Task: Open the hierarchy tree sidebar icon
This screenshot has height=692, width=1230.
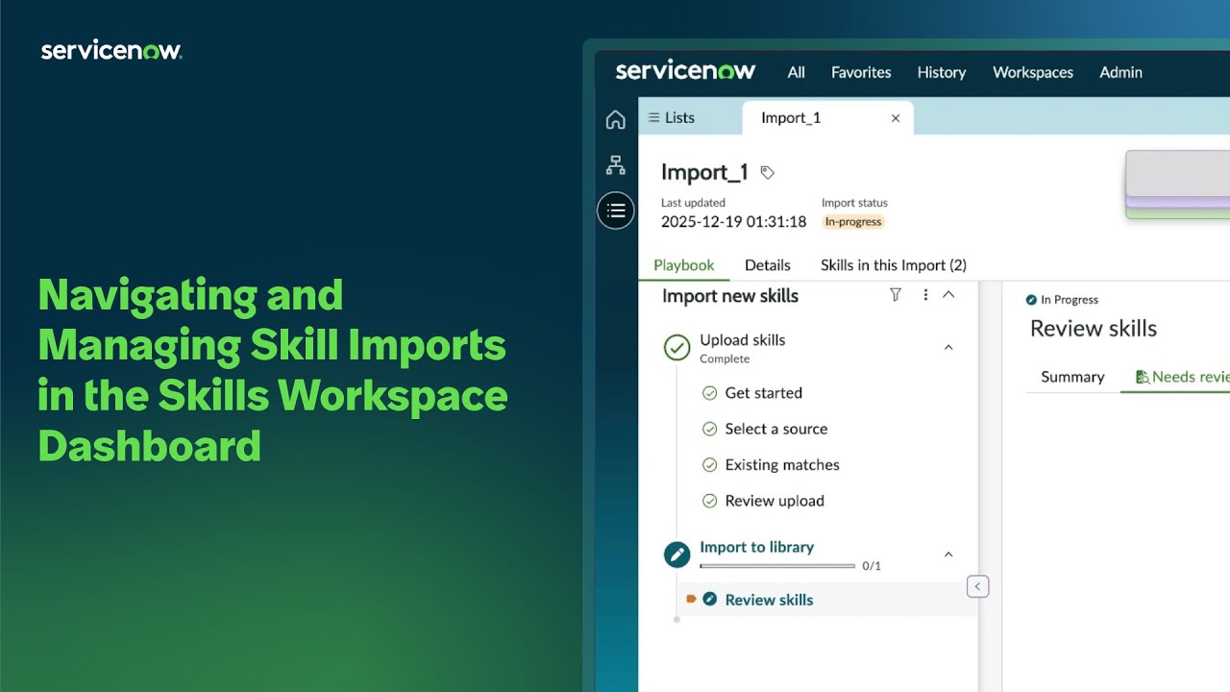Action: click(x=616, y=165)
